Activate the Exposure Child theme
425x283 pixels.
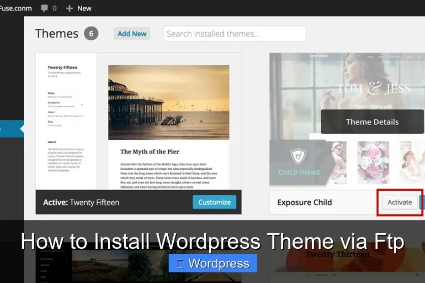400,202
